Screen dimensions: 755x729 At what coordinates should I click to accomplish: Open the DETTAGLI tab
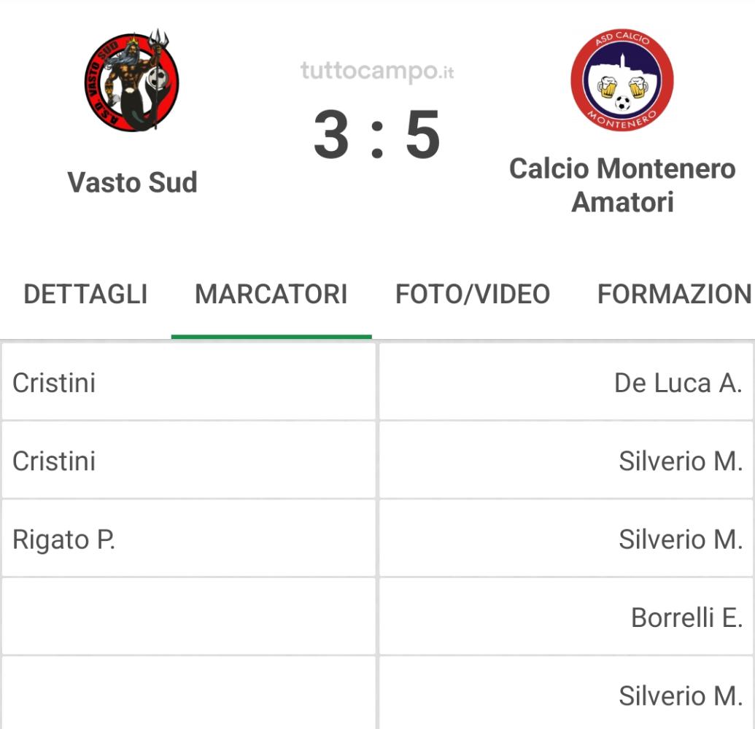click(x=85, y=294)
